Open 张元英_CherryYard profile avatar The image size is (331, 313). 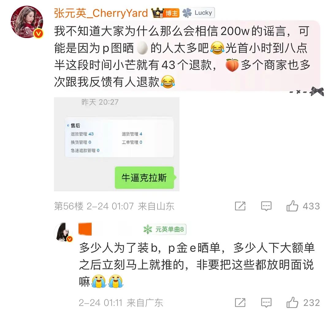tap(27, 22)
